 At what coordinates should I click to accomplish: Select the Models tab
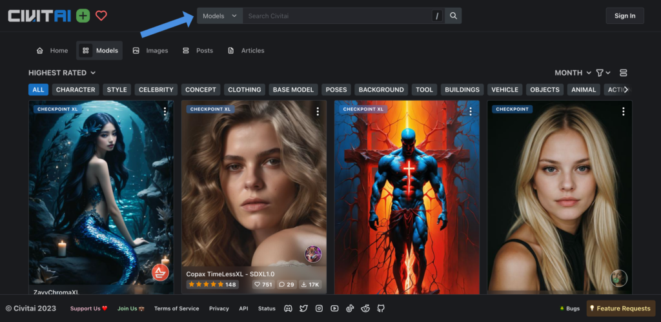[x=99, y=50]
